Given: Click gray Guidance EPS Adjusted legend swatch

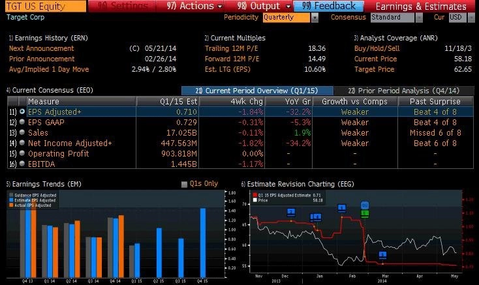Looking at the screenshot, I should click(x=11, y=195).
